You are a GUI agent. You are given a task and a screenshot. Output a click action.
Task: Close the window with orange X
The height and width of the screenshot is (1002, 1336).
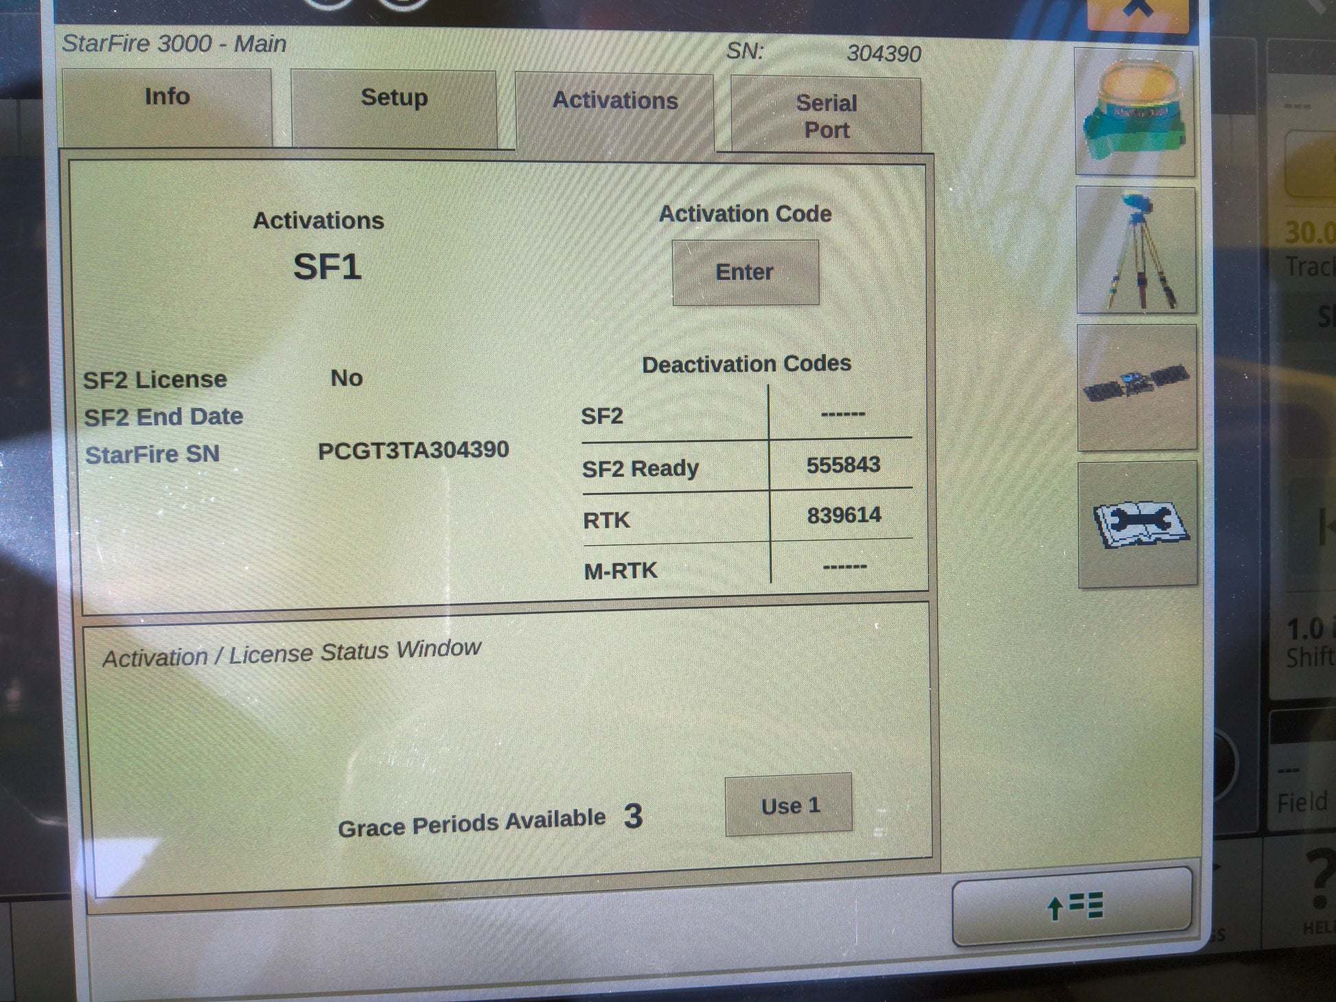(x=1138, y=12)
